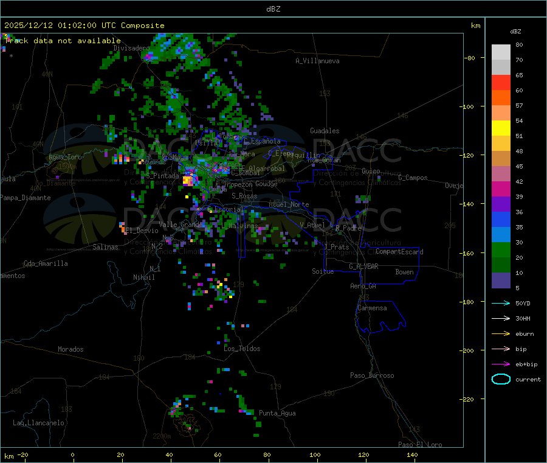This screenshot has width=547, height=463.
Task: Click the white 30HM arrow in legend
Action: point(501,318)
